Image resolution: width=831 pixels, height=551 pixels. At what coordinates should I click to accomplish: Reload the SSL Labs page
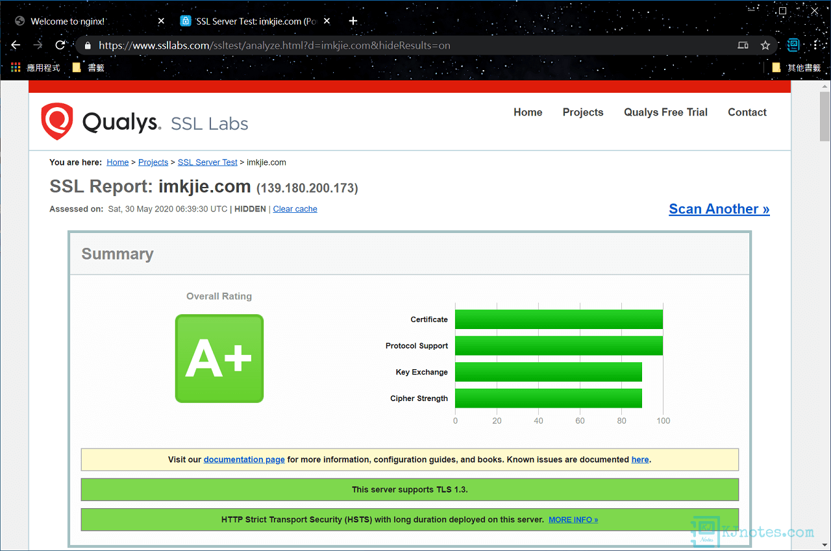[60, 45]
